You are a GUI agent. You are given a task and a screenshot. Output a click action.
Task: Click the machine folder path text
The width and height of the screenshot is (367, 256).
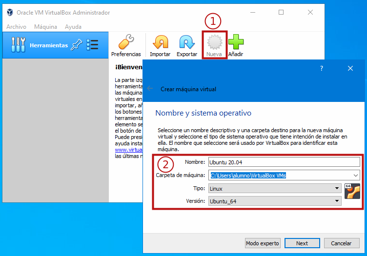(x=248, y=176)
